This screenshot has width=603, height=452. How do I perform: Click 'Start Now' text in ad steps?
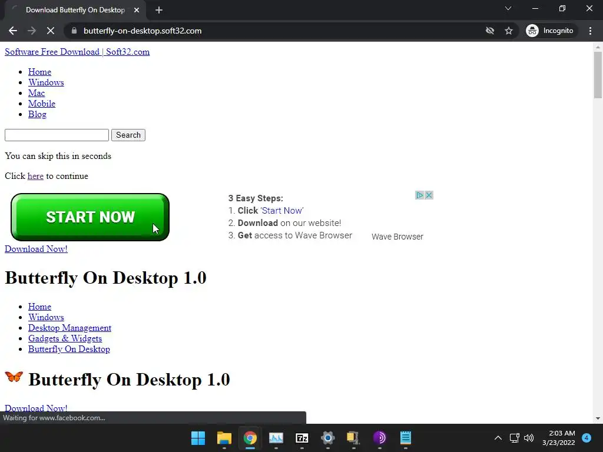[x=282, y=211]
